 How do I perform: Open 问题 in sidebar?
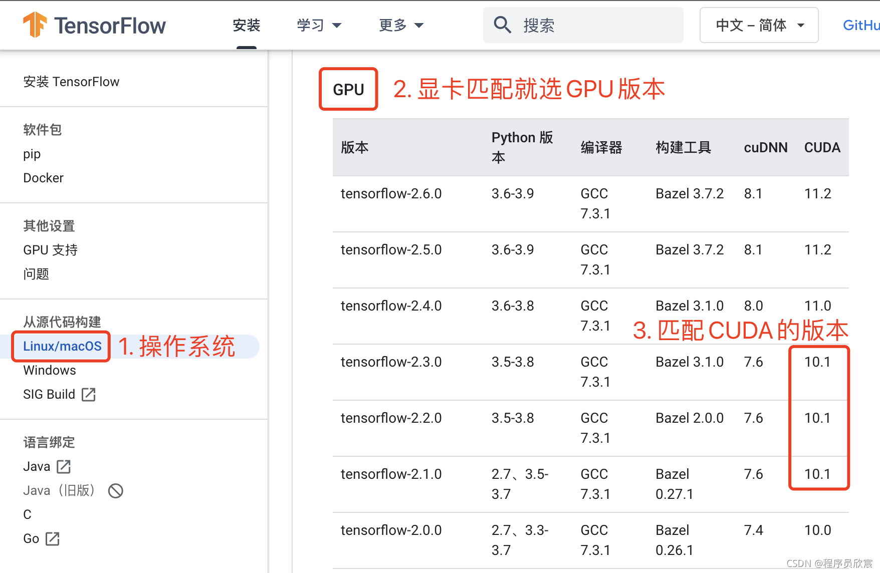coord(36,274)
